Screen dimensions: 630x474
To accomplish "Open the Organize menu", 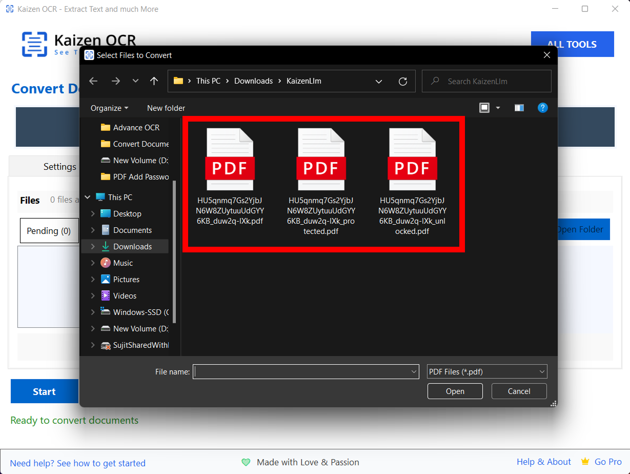I will click(x=109, y=108).
